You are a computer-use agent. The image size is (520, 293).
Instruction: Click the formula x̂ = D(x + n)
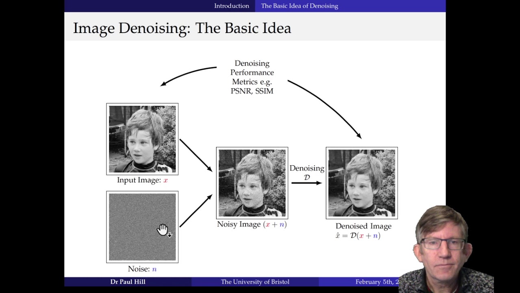(x=358, y=236)
